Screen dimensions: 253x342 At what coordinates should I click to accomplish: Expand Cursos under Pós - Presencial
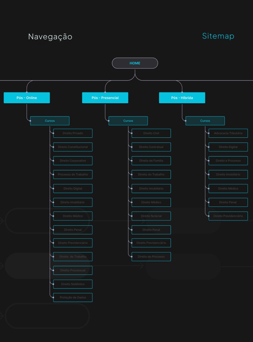[128, 121]
